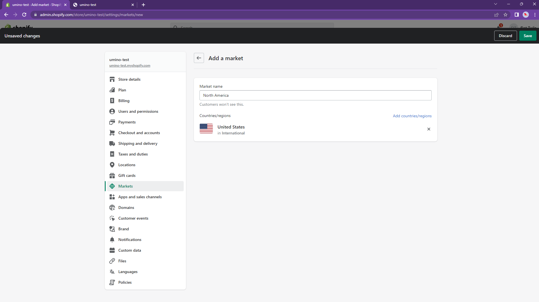Go back using the arrow beside Add a market
The height and width of the screenshot is (302, 539).
199,58
